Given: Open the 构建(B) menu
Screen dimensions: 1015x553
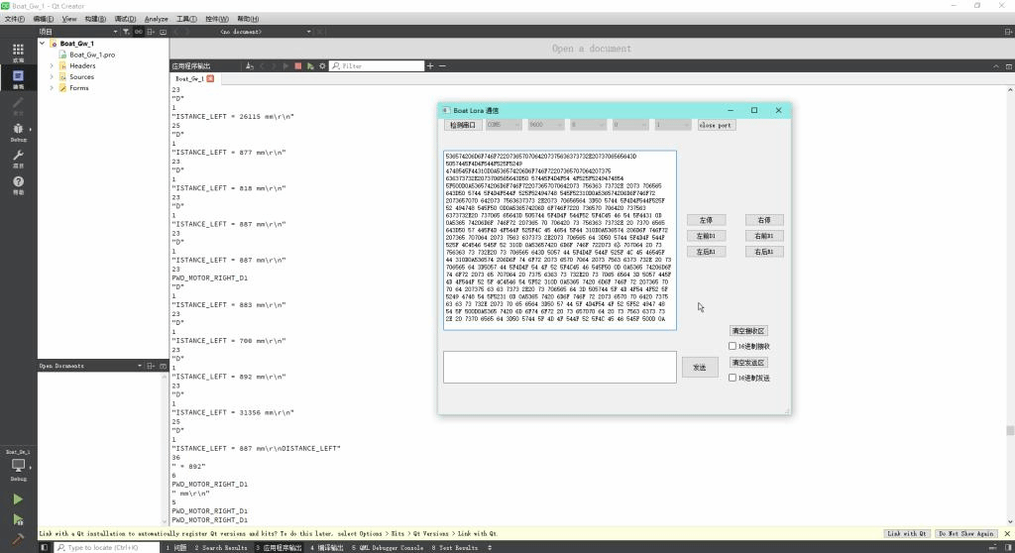Looking at the screenshot, I should [95, 19].
